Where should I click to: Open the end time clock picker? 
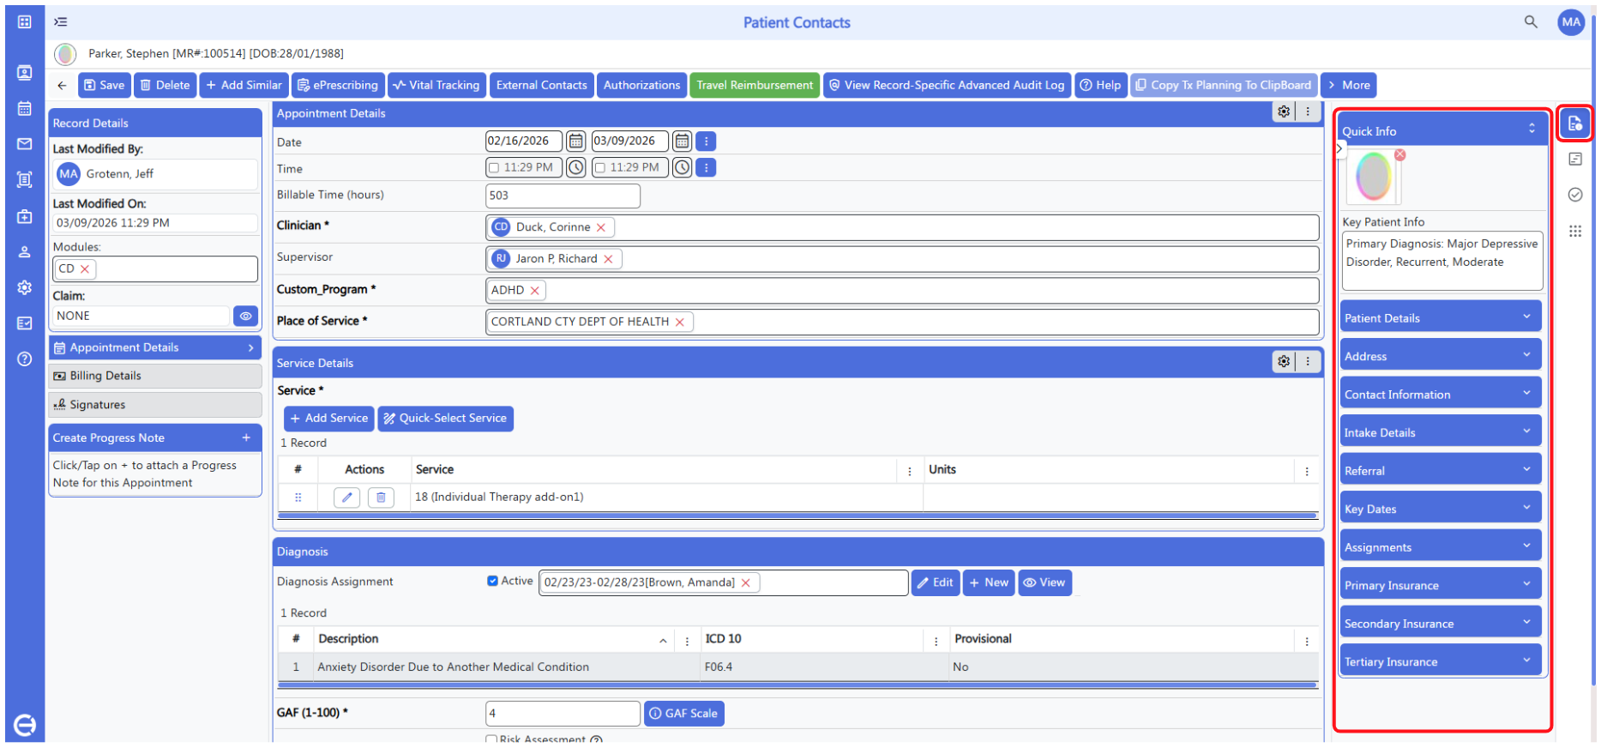(x=682, y=167)
